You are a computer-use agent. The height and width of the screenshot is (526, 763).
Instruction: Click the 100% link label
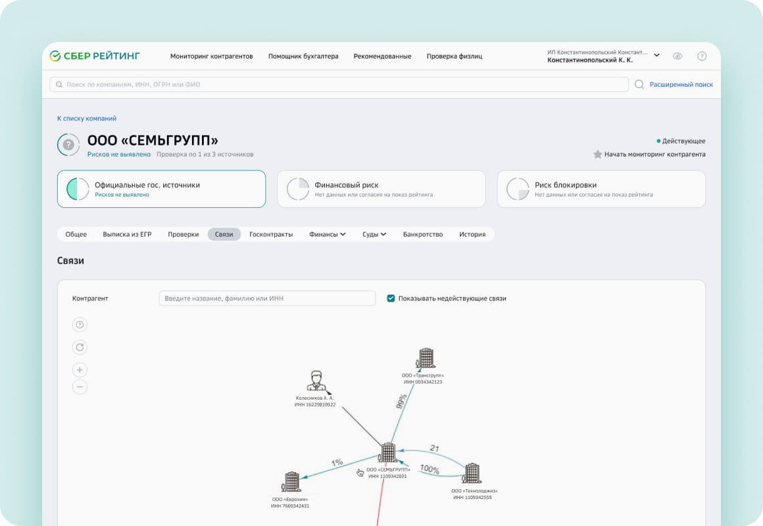tap(430, 469)
